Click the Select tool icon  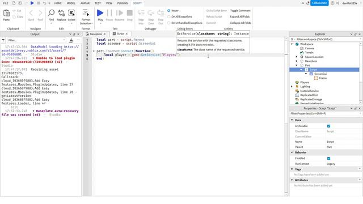tap(71, 13)
